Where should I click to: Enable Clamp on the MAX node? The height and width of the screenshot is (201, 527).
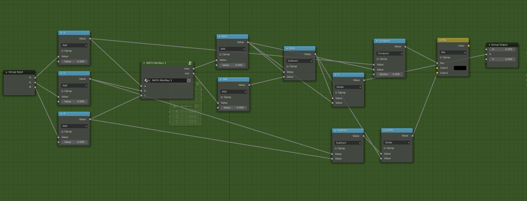[220, 55]
